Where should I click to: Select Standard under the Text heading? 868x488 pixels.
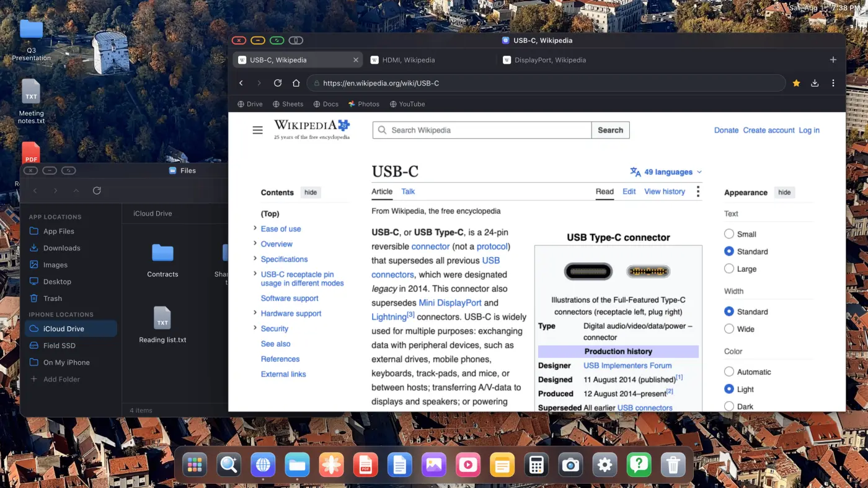click(729, 251)
